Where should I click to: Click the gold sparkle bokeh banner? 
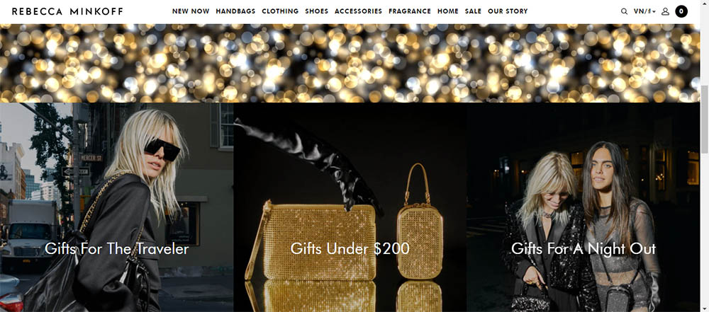[350, 63]
